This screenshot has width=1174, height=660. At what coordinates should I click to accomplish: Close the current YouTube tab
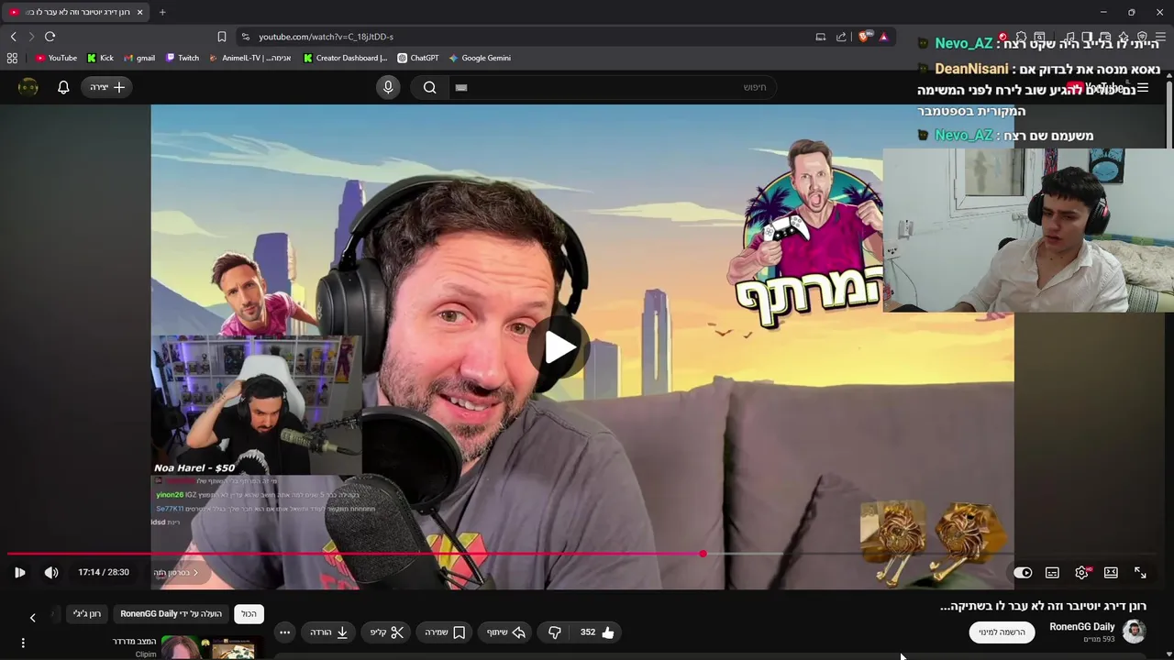pyautogui.click(x=139, y=12)
